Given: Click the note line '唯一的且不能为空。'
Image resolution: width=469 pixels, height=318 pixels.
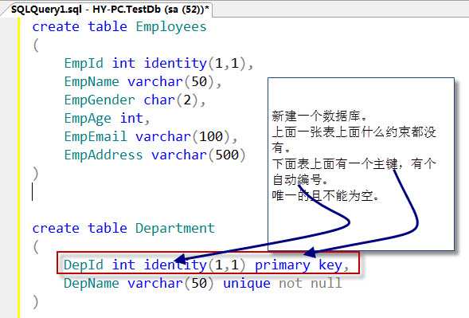Looking at the screenshot, I should (326, 196).
